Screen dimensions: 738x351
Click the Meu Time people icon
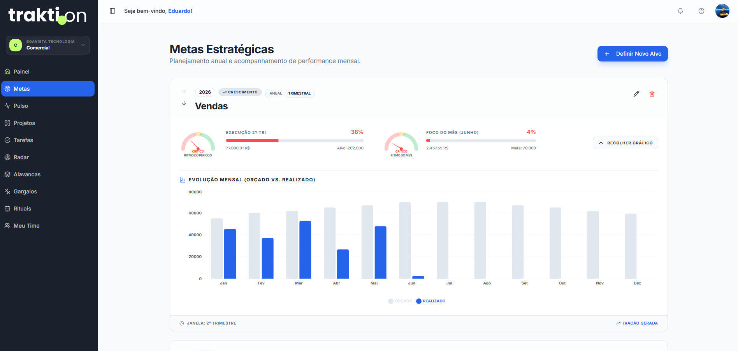7,226
